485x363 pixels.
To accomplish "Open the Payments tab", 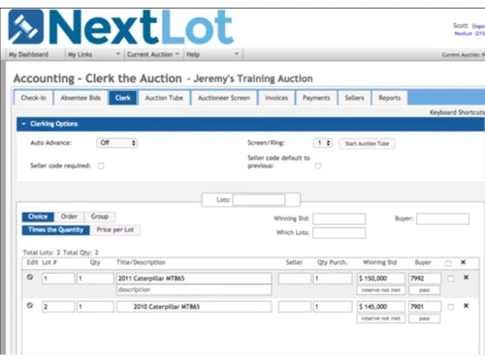I will [316, 98].
